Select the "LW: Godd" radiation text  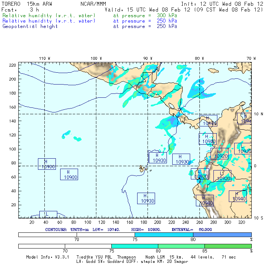[x=86, y=261]
